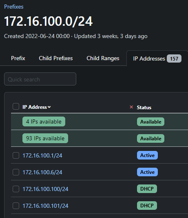Tick the checkbox next to 172.16.100.100/24
The image size is (188, 218).
coord(16,189)
